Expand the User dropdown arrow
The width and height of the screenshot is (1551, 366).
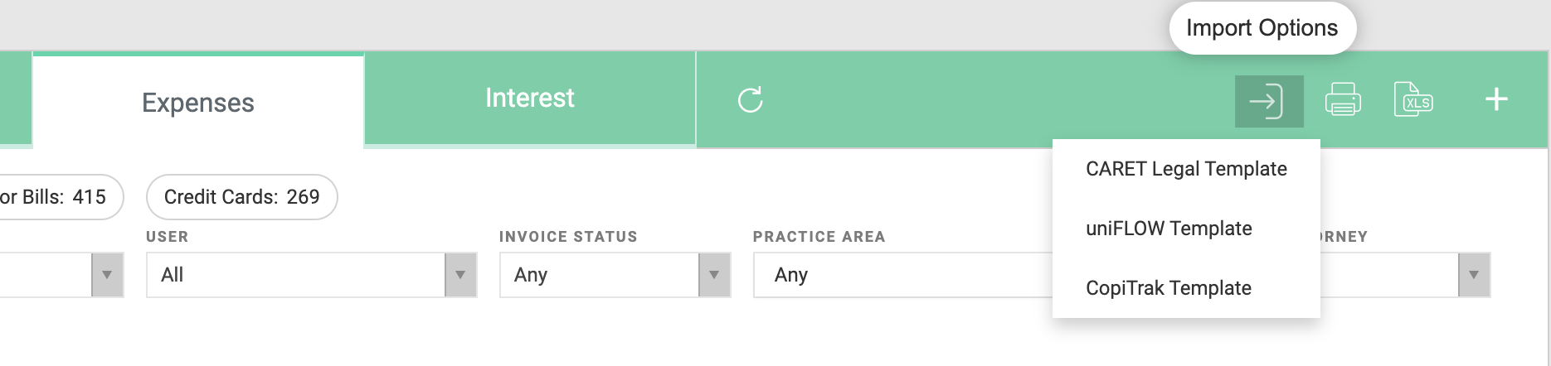pyautogui.click(x=460, y=275)
